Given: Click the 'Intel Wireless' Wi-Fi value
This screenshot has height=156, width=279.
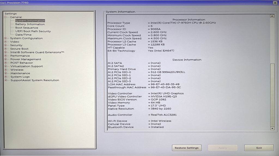Looking at the screenshot, I should click(x=161, y=121).
